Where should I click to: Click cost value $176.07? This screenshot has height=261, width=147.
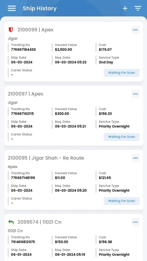(105, 50)
